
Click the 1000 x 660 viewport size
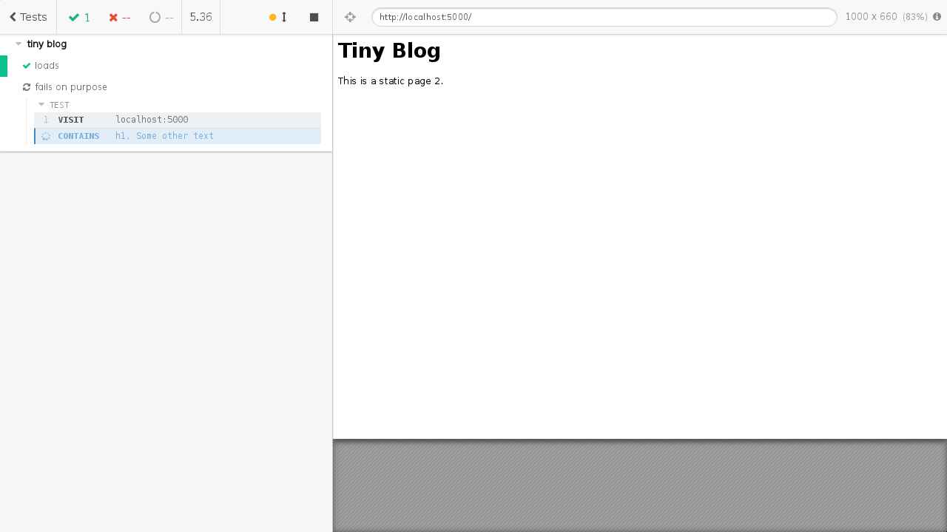tap(871, 17)
